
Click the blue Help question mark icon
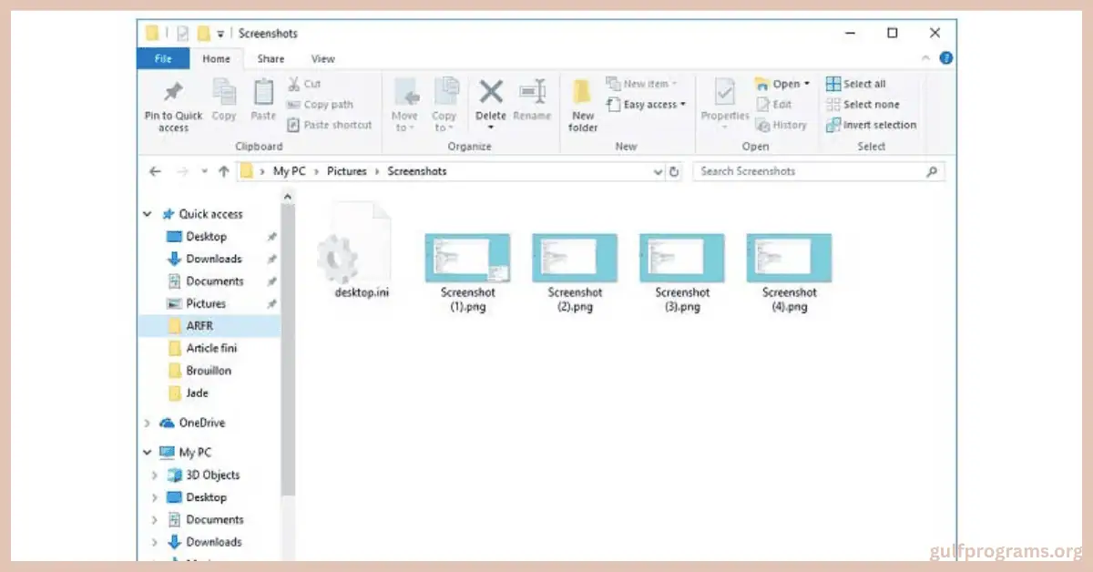coord(946,58)
